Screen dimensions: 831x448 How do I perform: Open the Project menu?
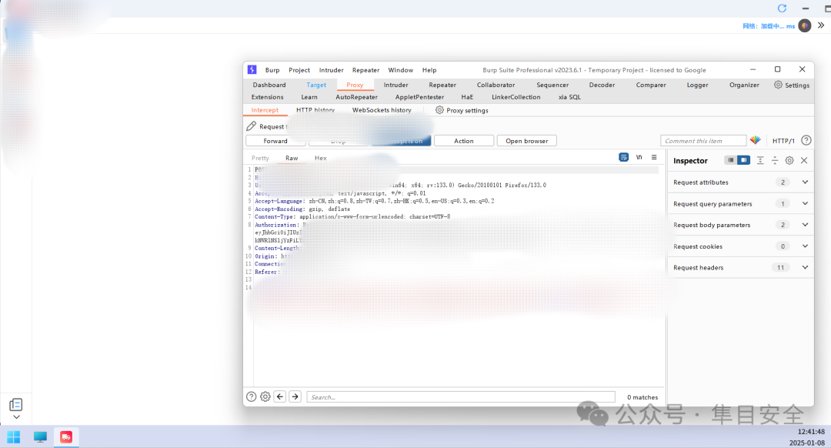(x=299, y=70)
